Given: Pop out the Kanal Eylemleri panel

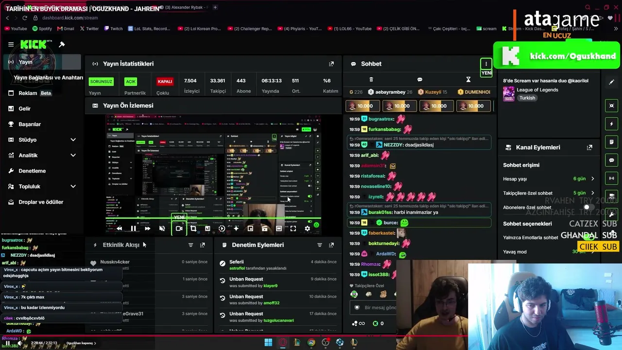Looking at the screenshot, I should 589,147.
